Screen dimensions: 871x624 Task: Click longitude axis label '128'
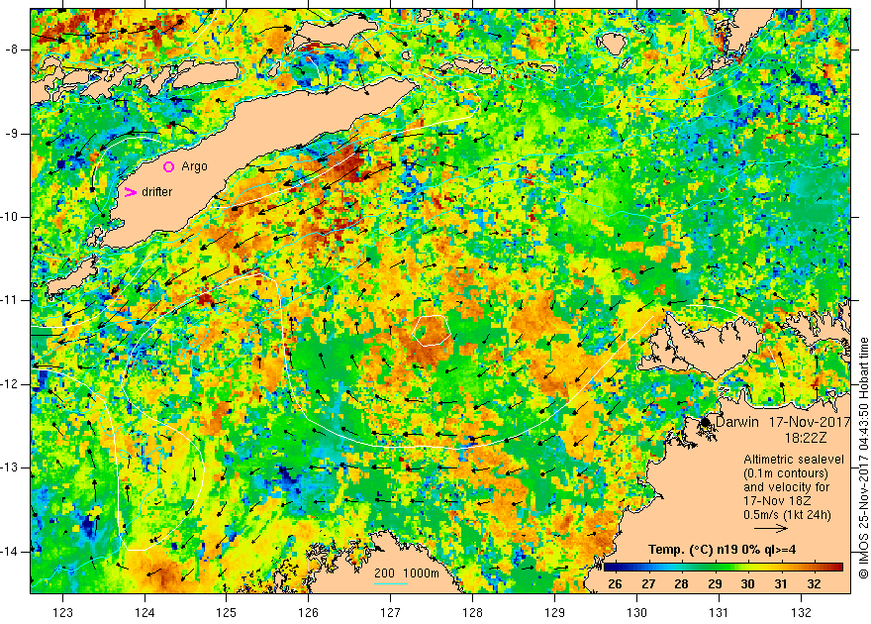[473, 613]
